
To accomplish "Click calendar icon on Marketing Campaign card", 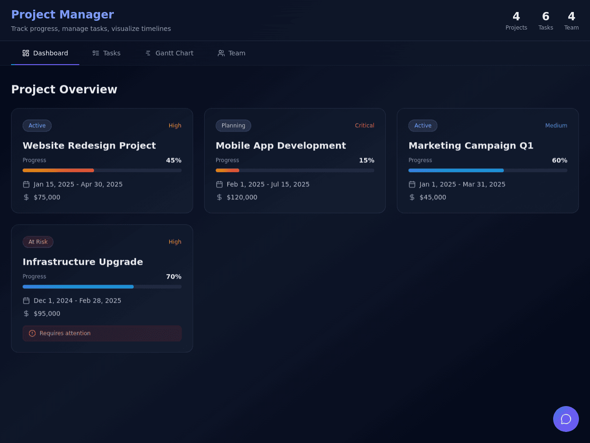I will coord(412,184).
